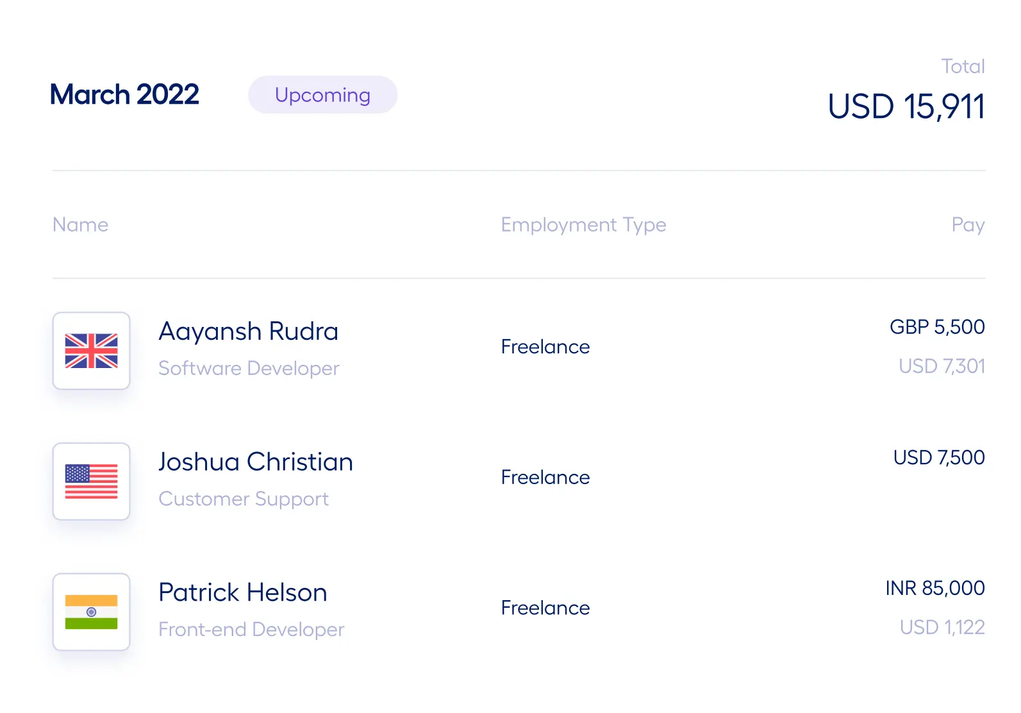
Task: Click the March 2022 heading
Action: tap(125, 95)
